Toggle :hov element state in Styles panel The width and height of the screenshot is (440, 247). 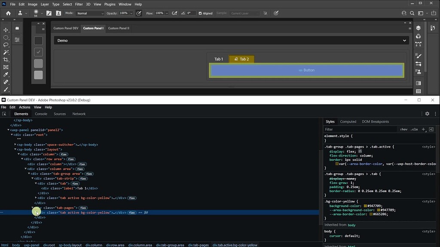tap(403, 129)
